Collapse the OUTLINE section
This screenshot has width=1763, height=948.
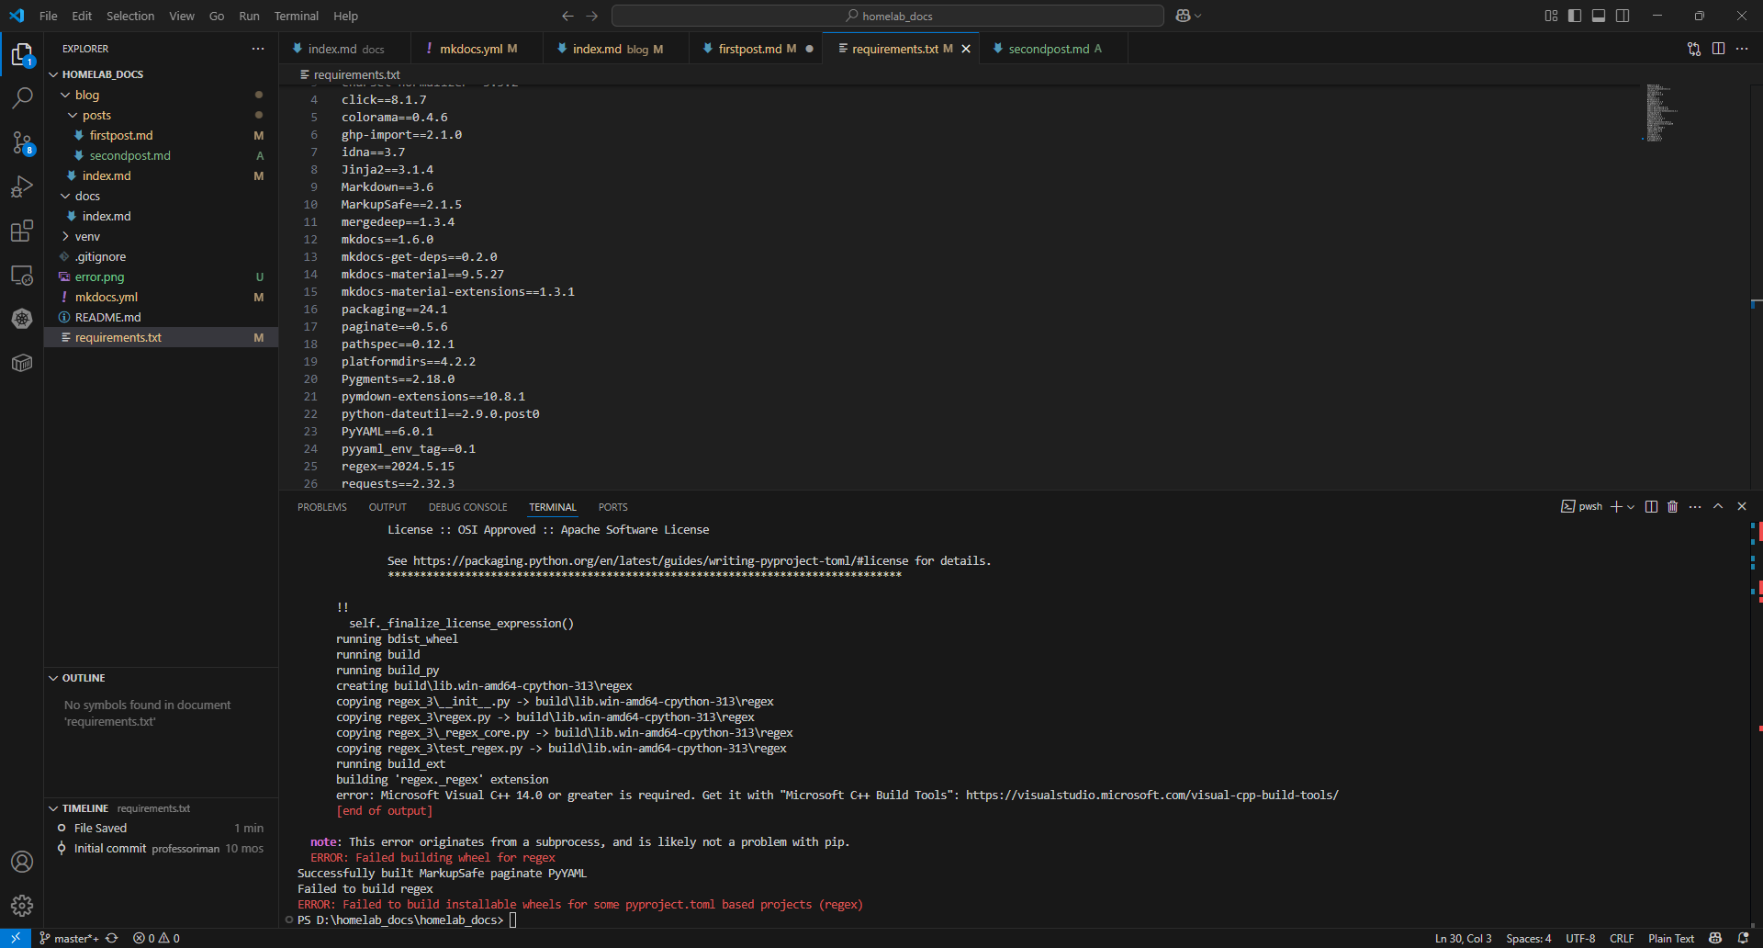click(84, 678)
